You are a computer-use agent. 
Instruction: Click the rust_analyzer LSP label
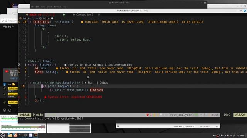click(181, 115)
